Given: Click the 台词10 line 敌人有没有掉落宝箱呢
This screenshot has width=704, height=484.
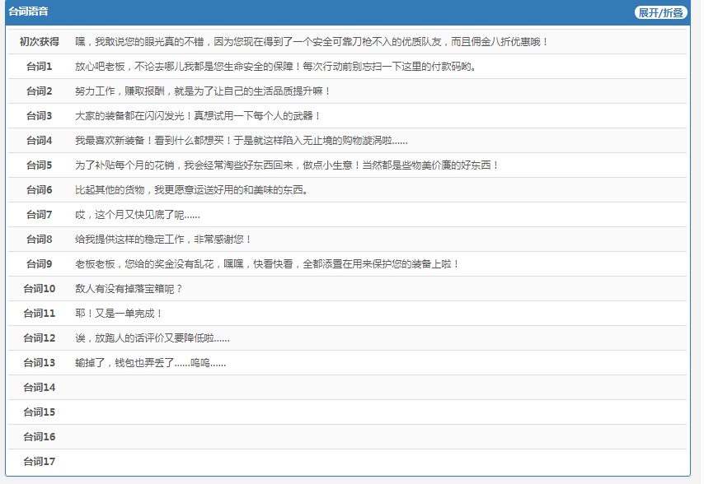Looking at the screenshot, I should click(129, 289).
